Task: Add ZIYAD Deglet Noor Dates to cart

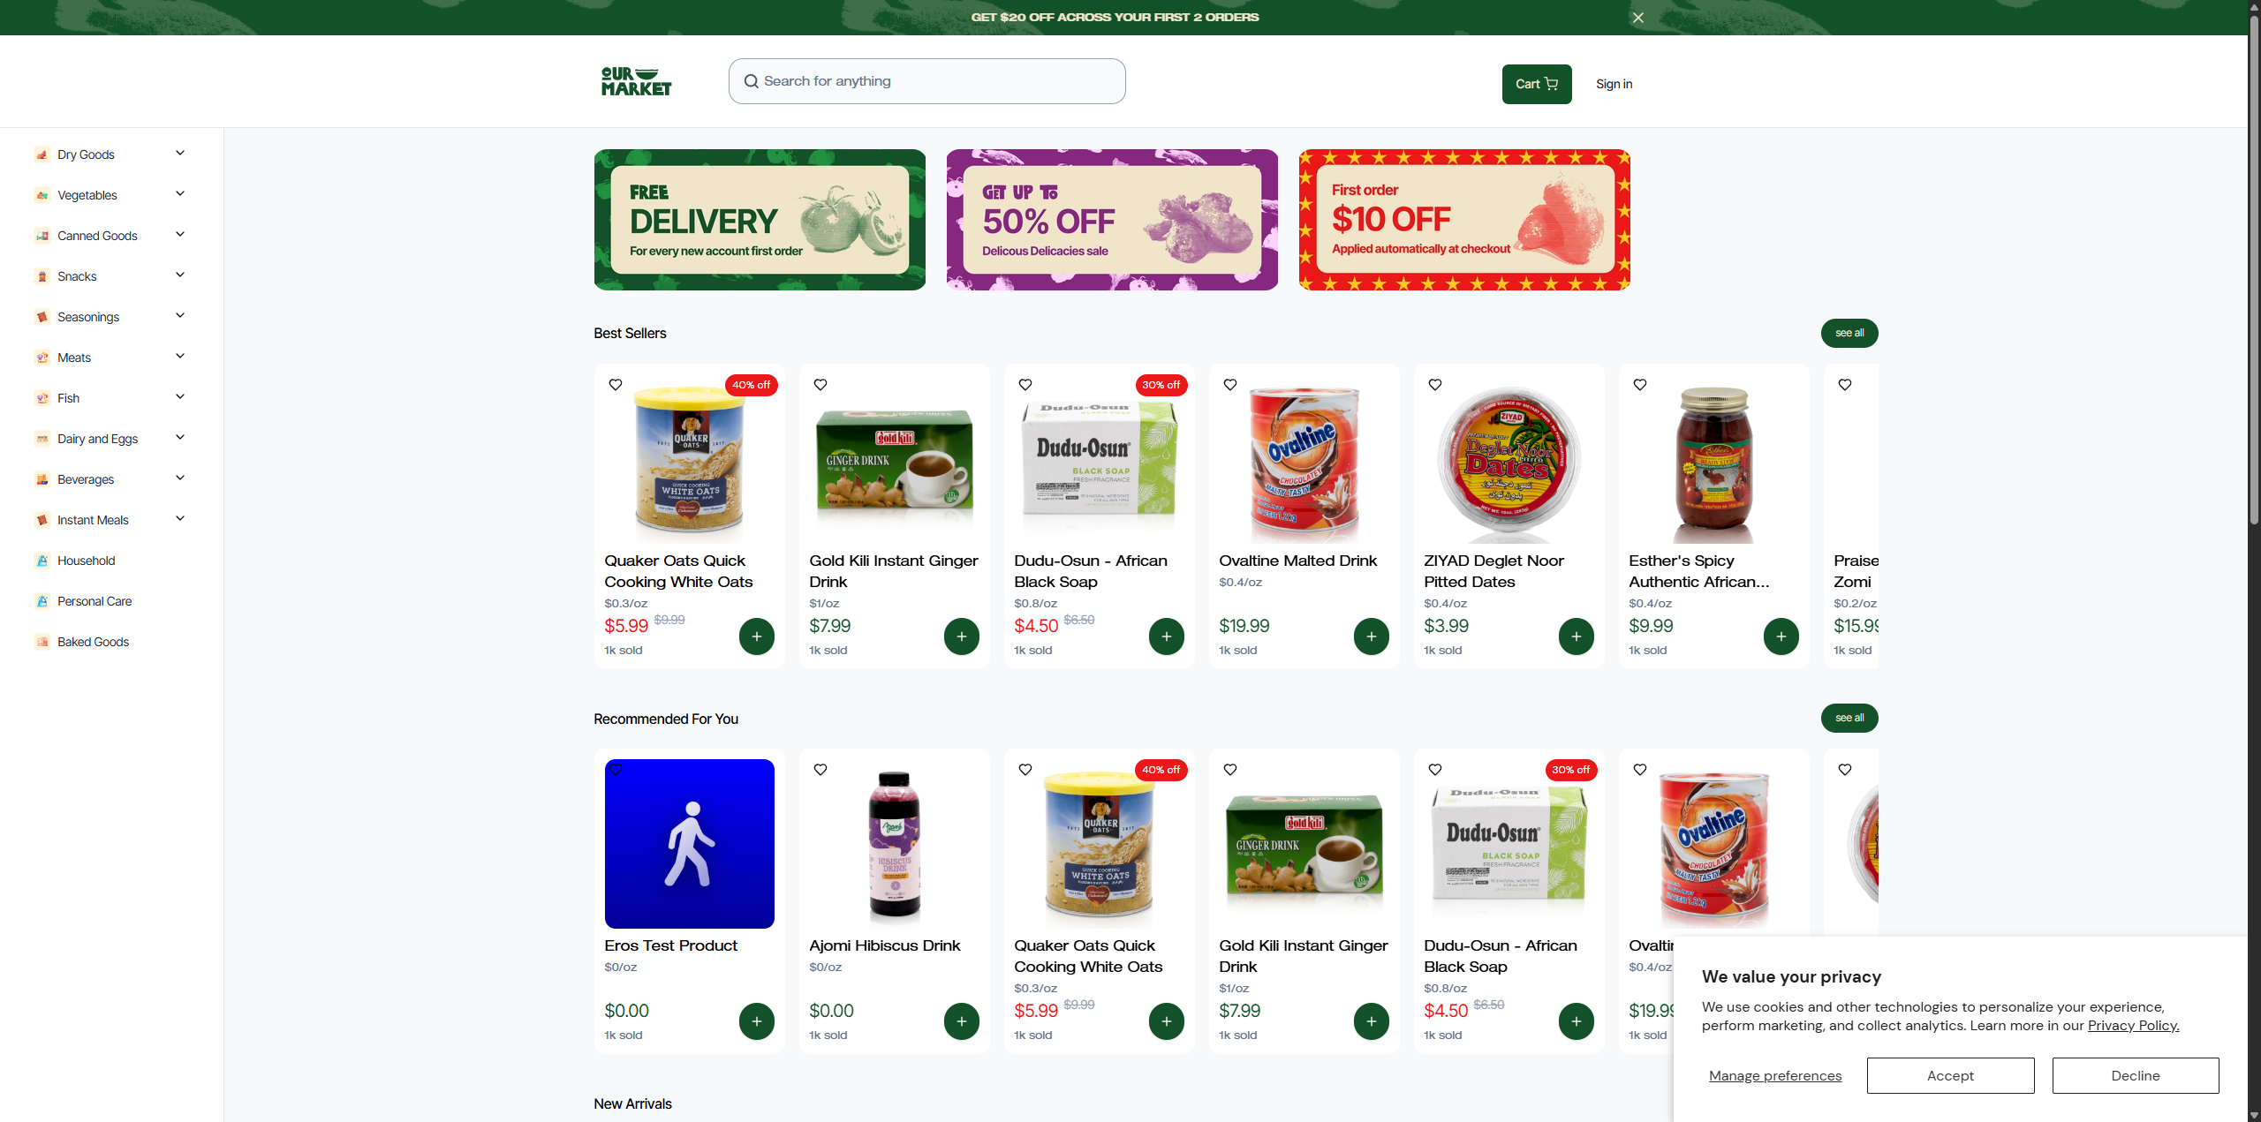Action: point(1576,636)
